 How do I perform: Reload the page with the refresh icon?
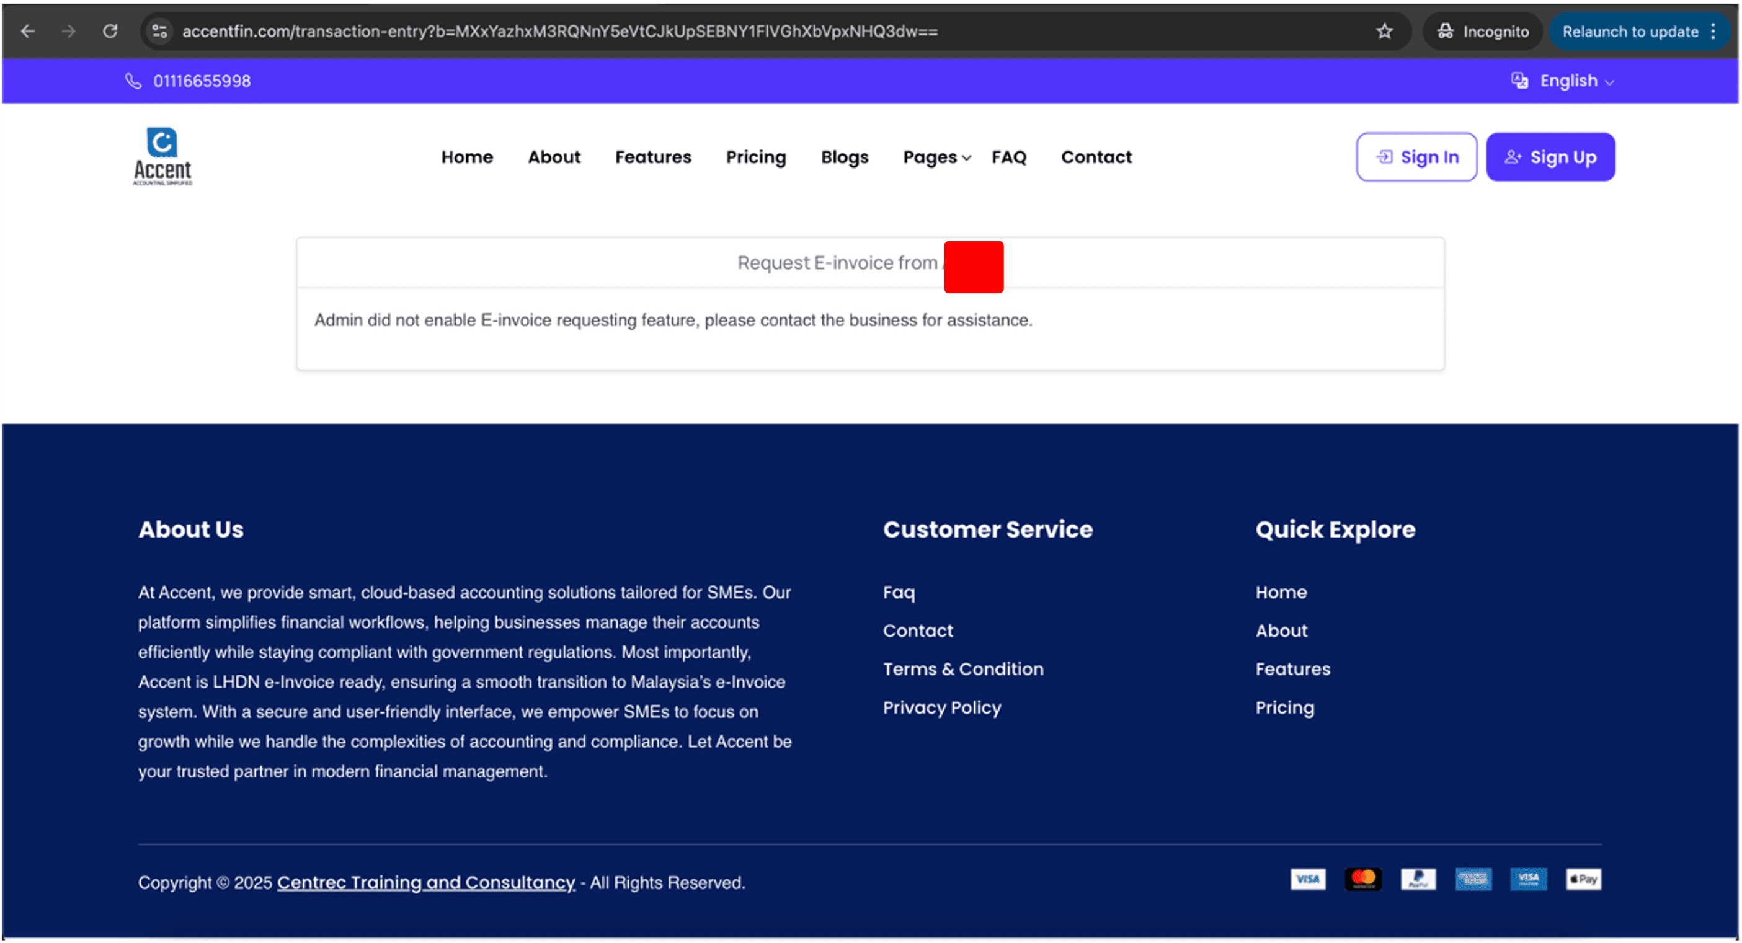(110, 31)
